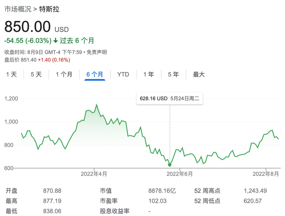
Task: Show the 1 个月 chart range
Action: (x=64, y=74)
